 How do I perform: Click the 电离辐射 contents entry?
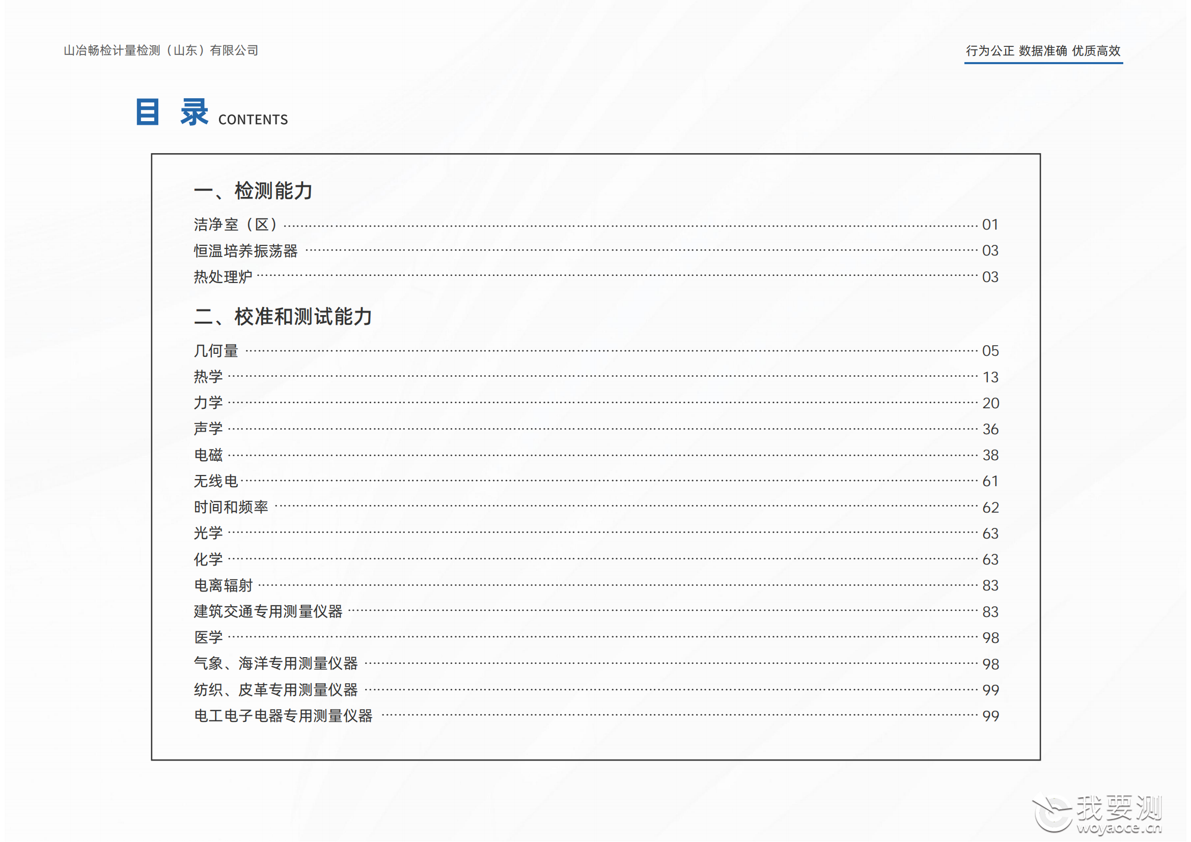click(x=596, y=585)
